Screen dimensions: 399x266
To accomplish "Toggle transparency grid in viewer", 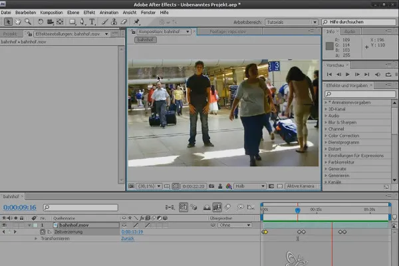I will click(x=280, y=186).
